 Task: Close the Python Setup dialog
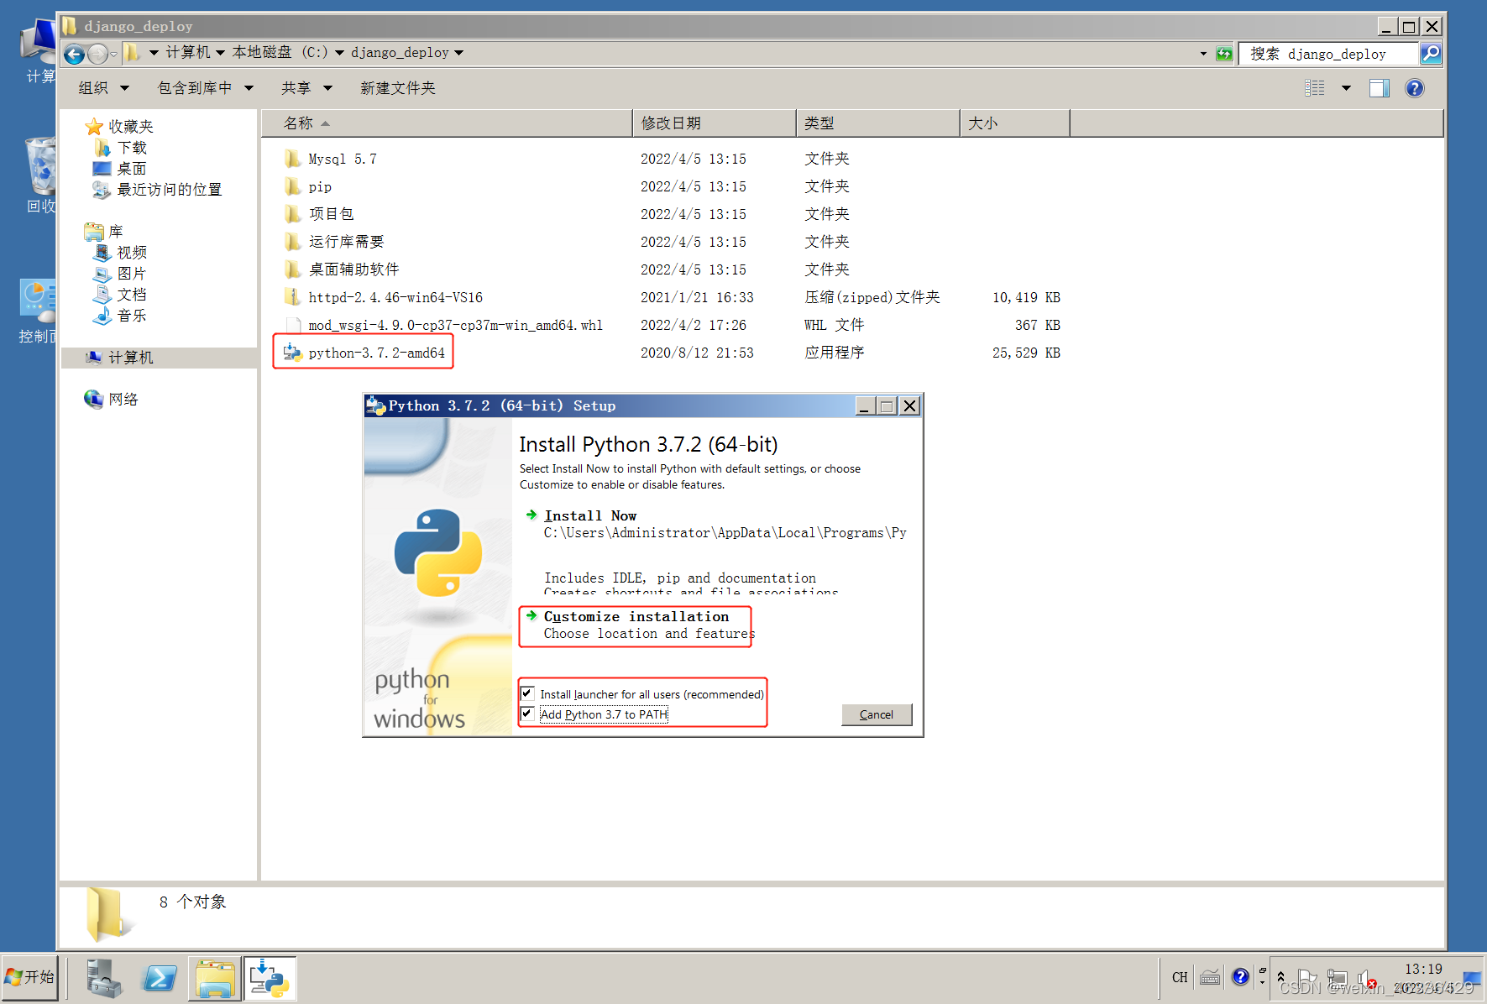[x=909, y=406]
